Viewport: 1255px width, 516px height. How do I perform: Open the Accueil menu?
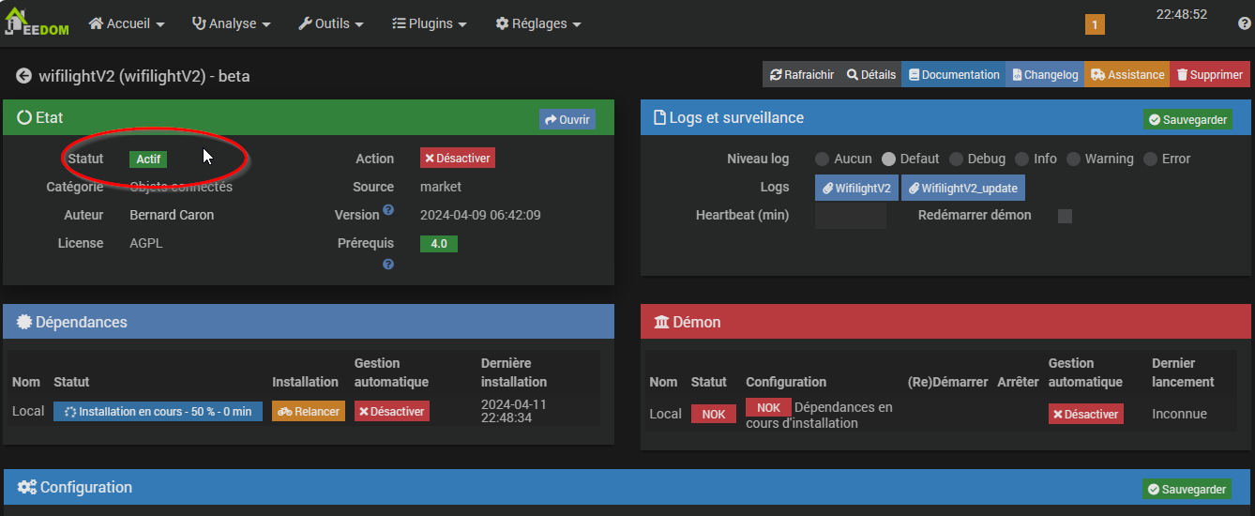[127, 23]
